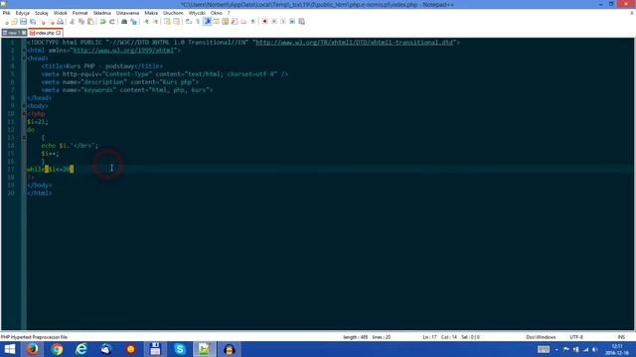Cut selection with the scissors icon

click(x=72, y=22)
